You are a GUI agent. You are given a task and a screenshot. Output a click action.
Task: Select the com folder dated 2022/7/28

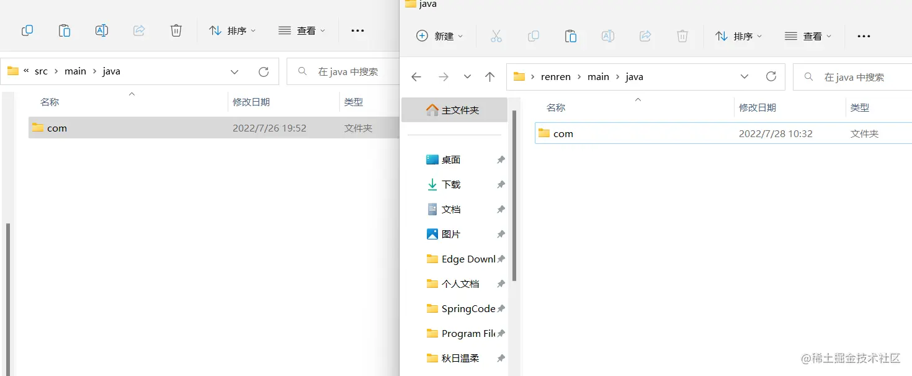[x=723, y=133]
